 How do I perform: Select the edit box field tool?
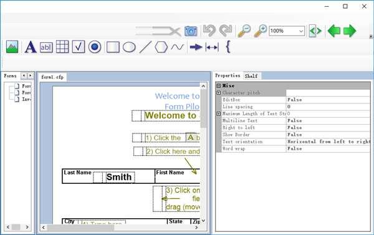[x=46, y=47]
